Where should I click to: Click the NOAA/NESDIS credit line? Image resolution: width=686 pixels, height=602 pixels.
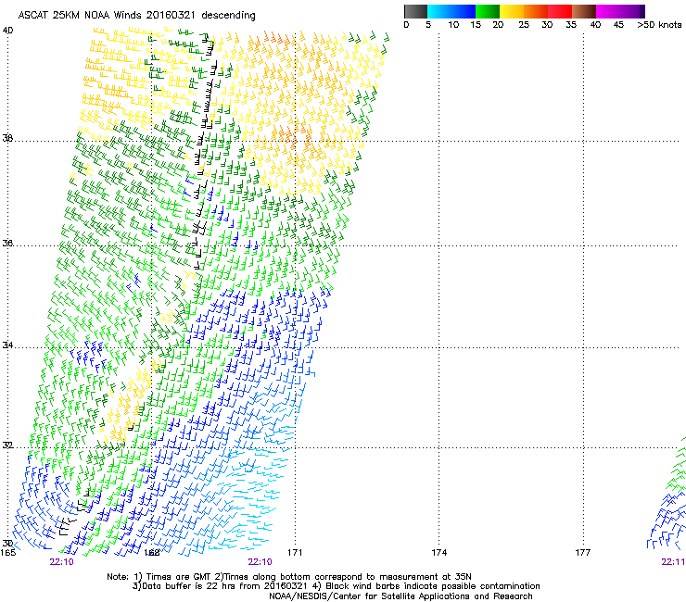pyautogui.click(x=400, y=596)
